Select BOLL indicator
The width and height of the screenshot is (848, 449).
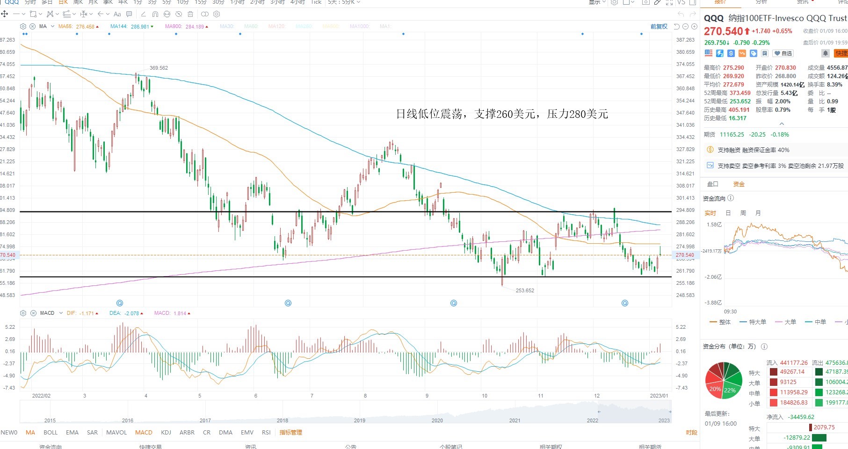(51, 433)
